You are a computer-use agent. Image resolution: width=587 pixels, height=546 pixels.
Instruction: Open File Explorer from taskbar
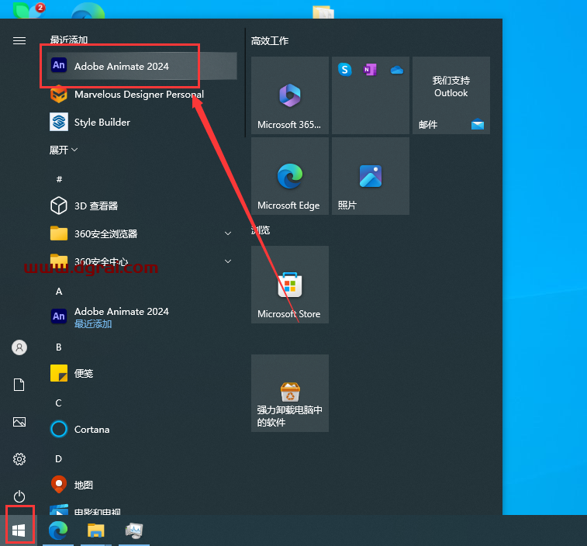pos(96,530)
